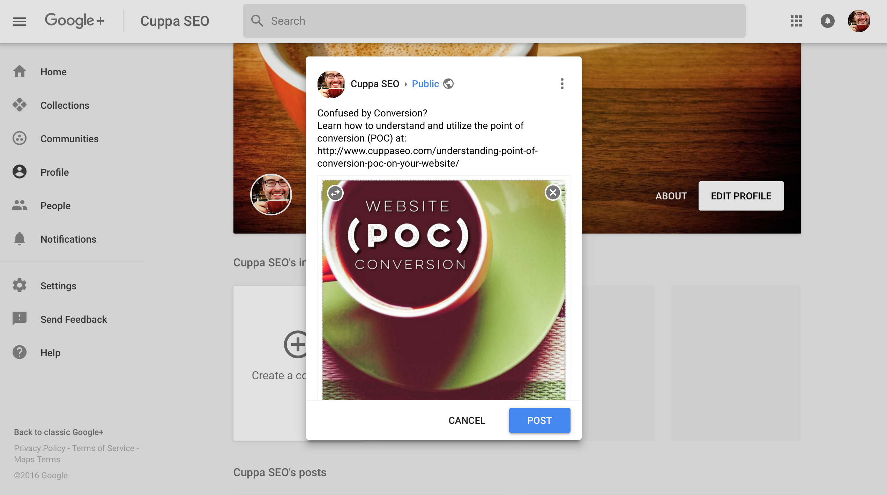Image resolution: width=887 pixels, height=495 pixels.
Task: Click the Create a collection card label
Action: click(279, 375)
